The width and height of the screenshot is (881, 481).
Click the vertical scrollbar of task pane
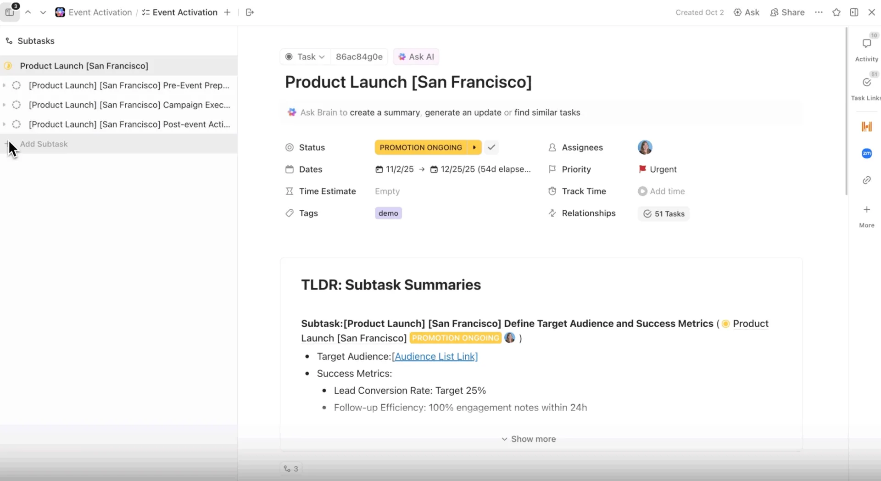pyautogui.click(x=847, y=112)
